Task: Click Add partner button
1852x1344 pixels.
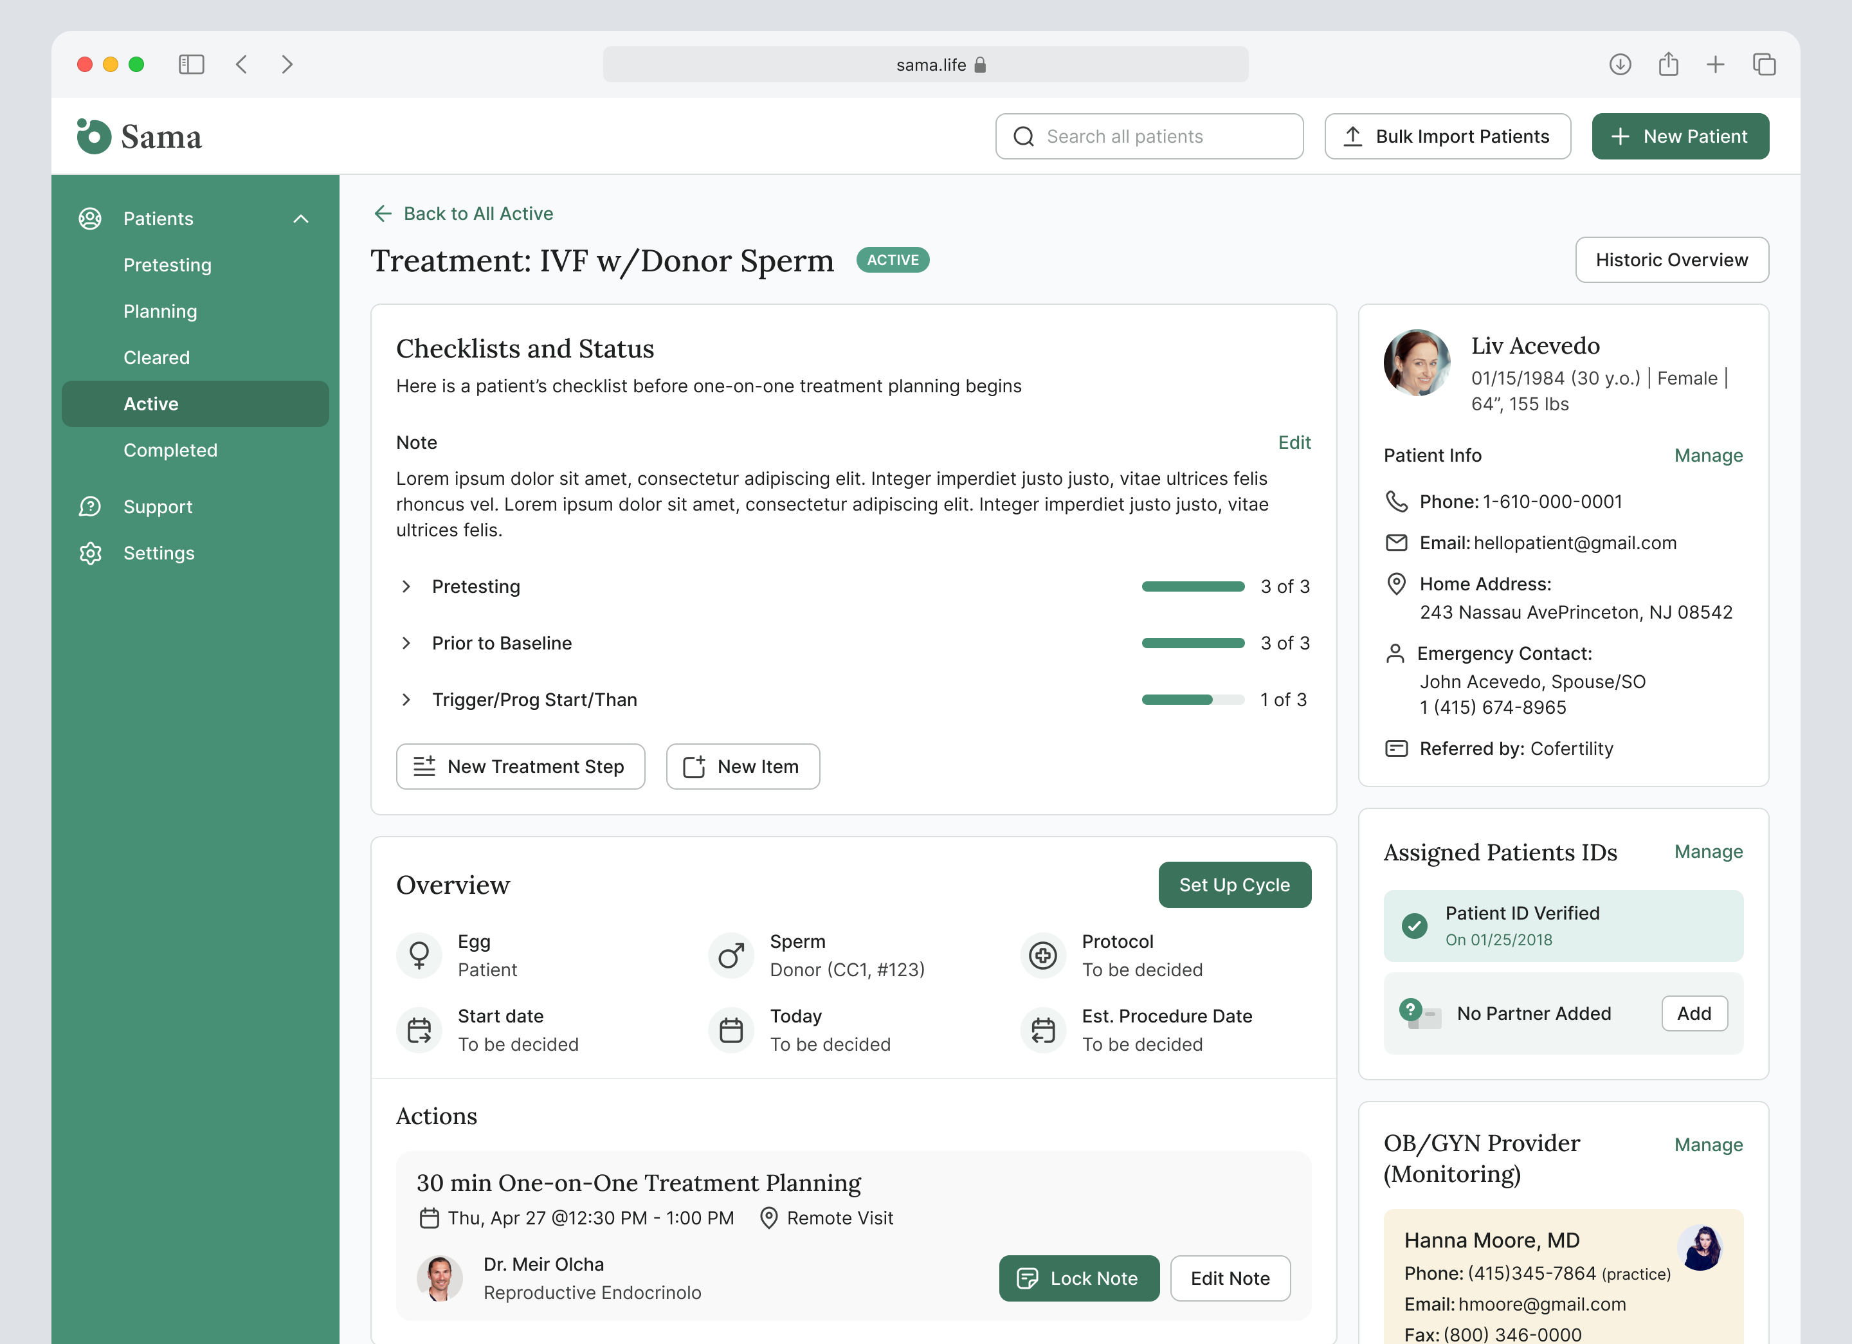Action: 1694,1012
